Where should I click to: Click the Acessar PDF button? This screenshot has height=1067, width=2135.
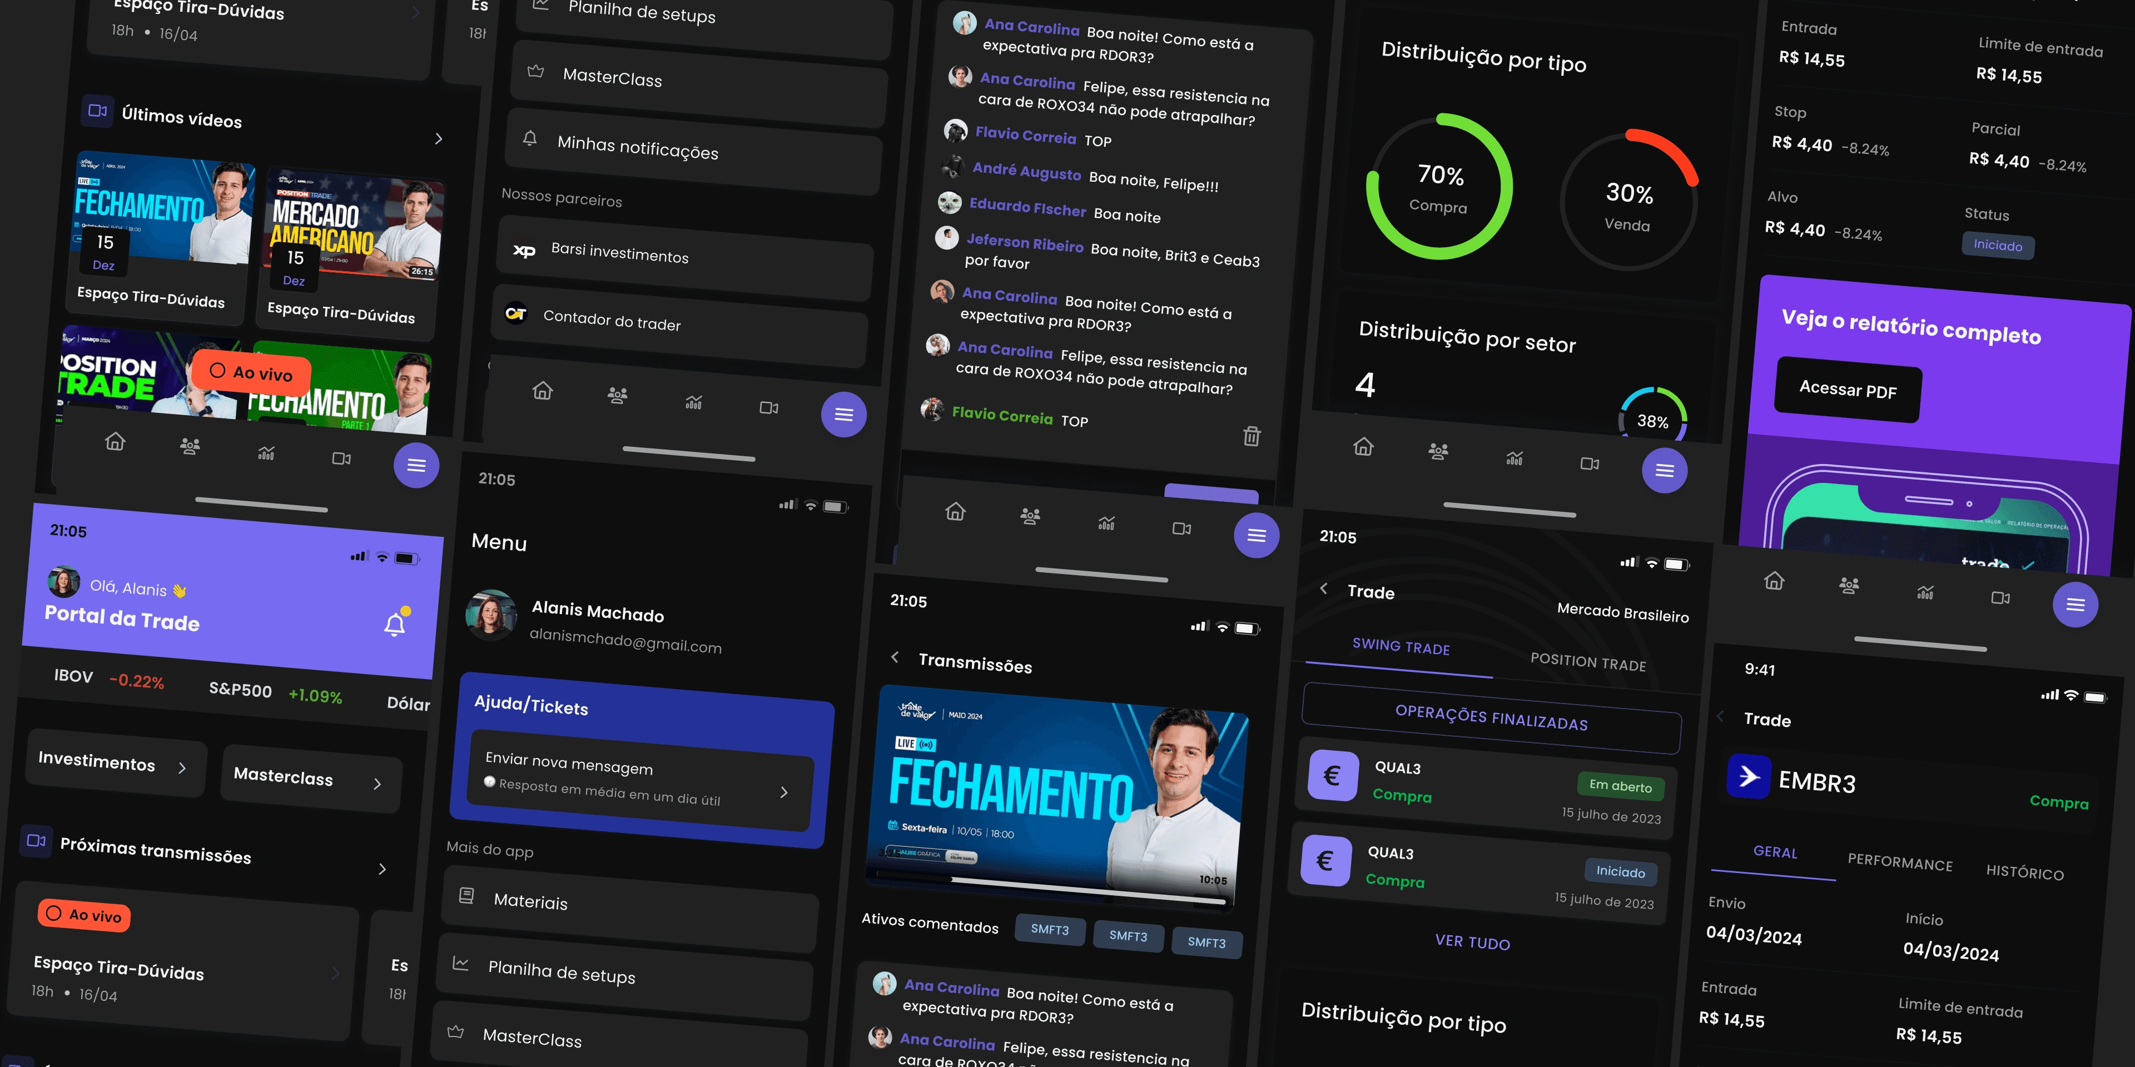(1848, 390)
